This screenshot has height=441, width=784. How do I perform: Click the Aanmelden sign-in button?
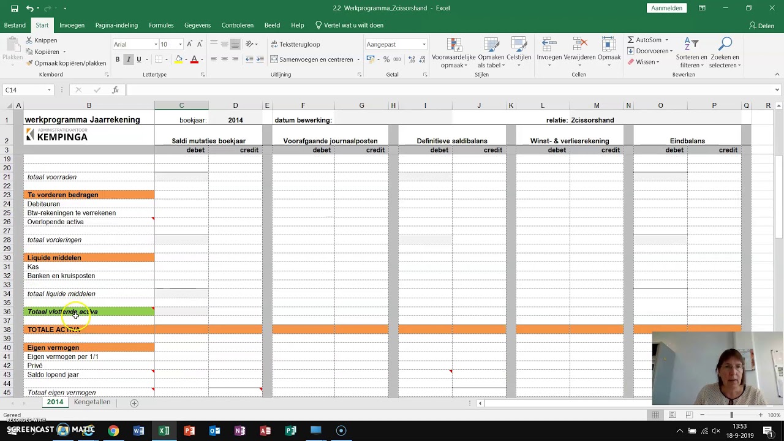click(666, 8)
